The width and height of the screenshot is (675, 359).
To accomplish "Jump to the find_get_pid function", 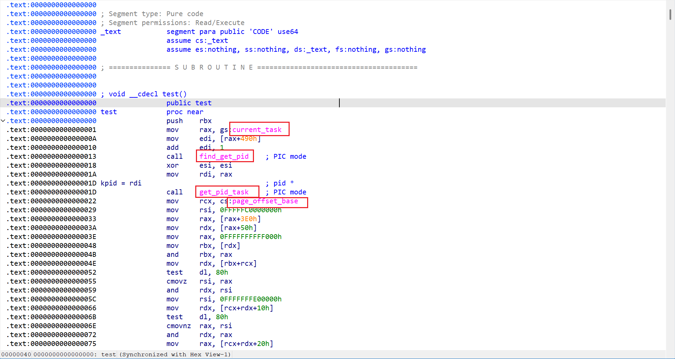I will pos(224,156).
